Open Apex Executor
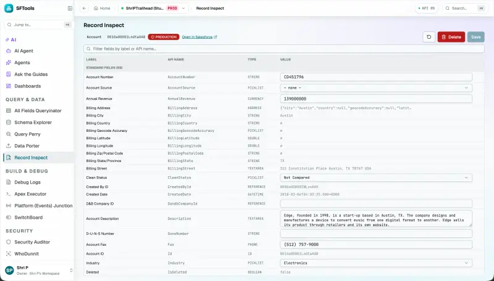The image size is (494, 281). (x=30, y=194)
